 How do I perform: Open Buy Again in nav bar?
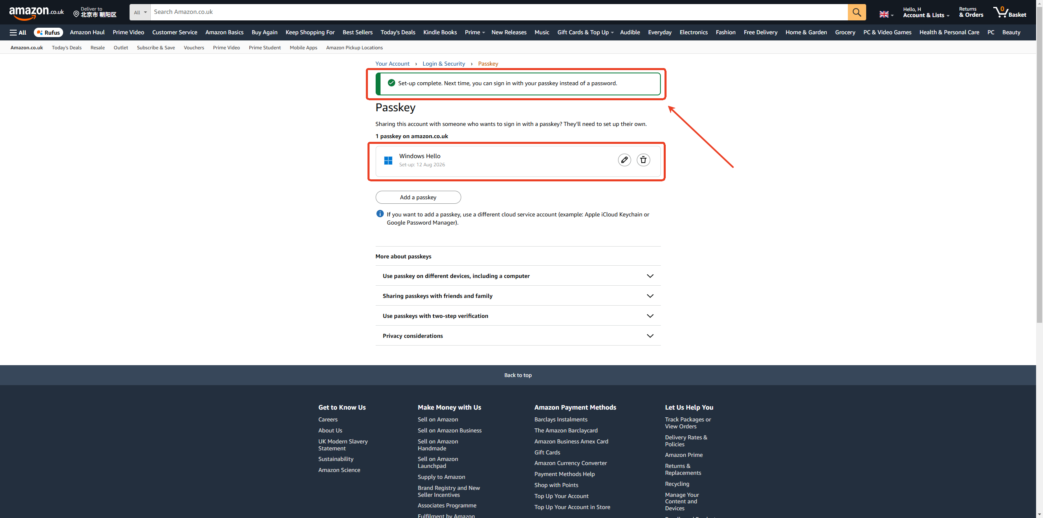click(x=264, y=33)
